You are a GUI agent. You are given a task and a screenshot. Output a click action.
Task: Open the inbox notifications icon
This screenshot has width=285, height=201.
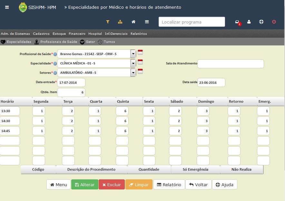pyautogui.click(x=237, y=22)
